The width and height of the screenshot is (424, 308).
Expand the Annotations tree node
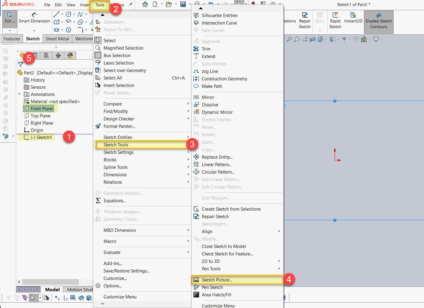(19, 94)
